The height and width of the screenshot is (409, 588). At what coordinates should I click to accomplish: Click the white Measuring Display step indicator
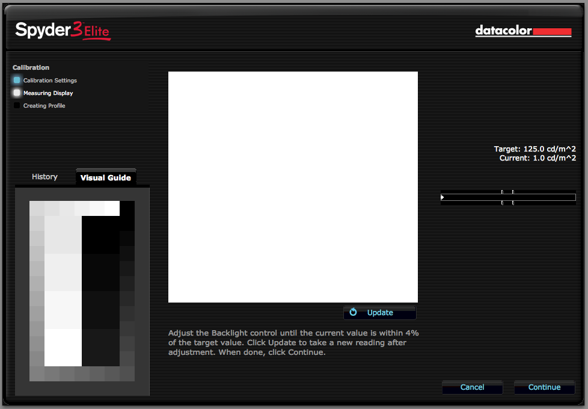coord(17,93)
